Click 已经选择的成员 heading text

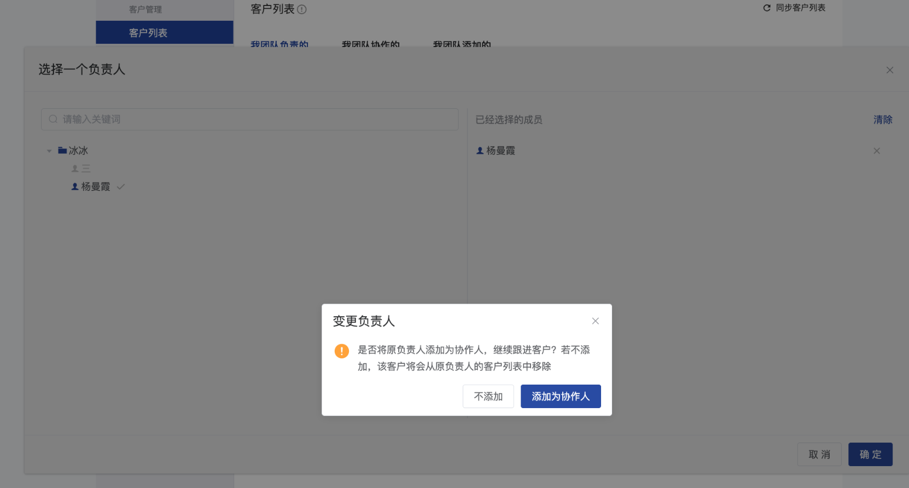tap(509, 119)
